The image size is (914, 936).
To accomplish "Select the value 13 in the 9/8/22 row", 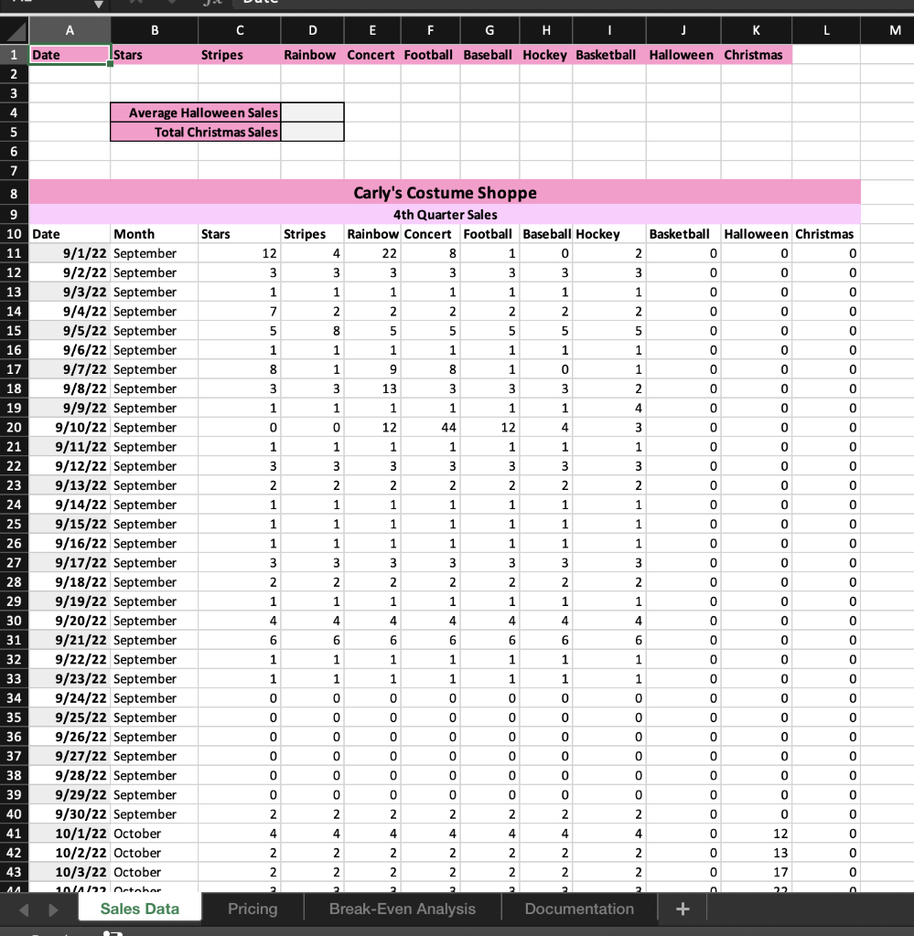I will tap(372, 388).
